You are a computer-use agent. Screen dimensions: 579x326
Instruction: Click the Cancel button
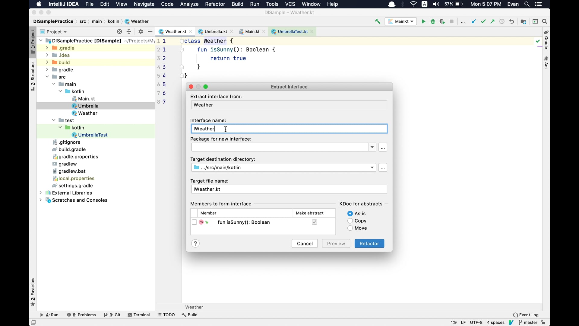[305, 244]
